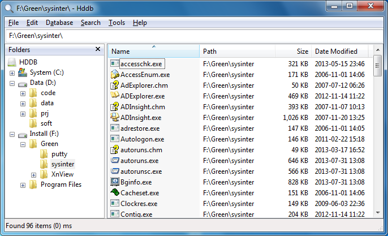Screen dimensions: 388x236
Task: Click the Autologon.exe file icon
Action: point(115,139)
